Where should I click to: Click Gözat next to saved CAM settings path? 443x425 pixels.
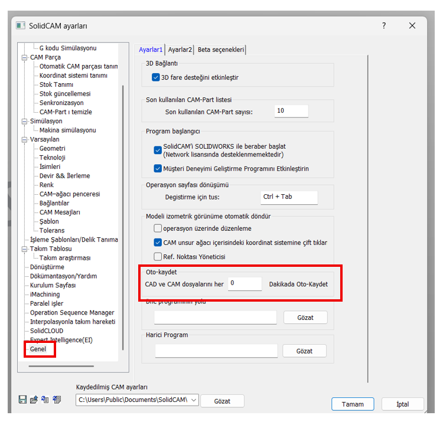(x=222, y=401)
